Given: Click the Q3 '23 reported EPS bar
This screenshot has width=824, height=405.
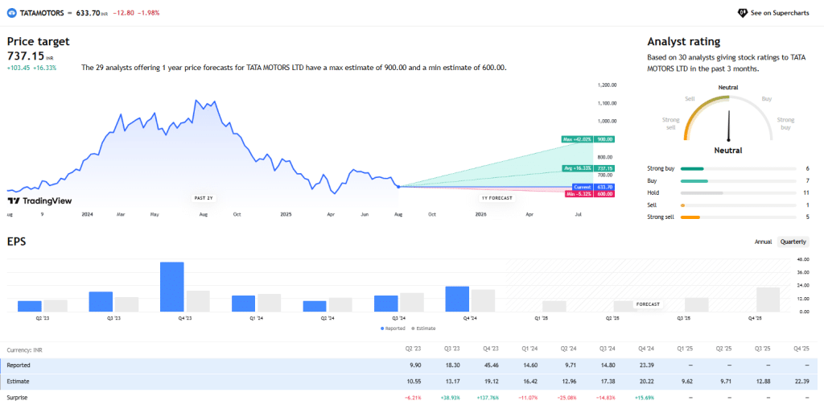Looking at the screenshot, I should pyautogui.click(x=101, y=302).
